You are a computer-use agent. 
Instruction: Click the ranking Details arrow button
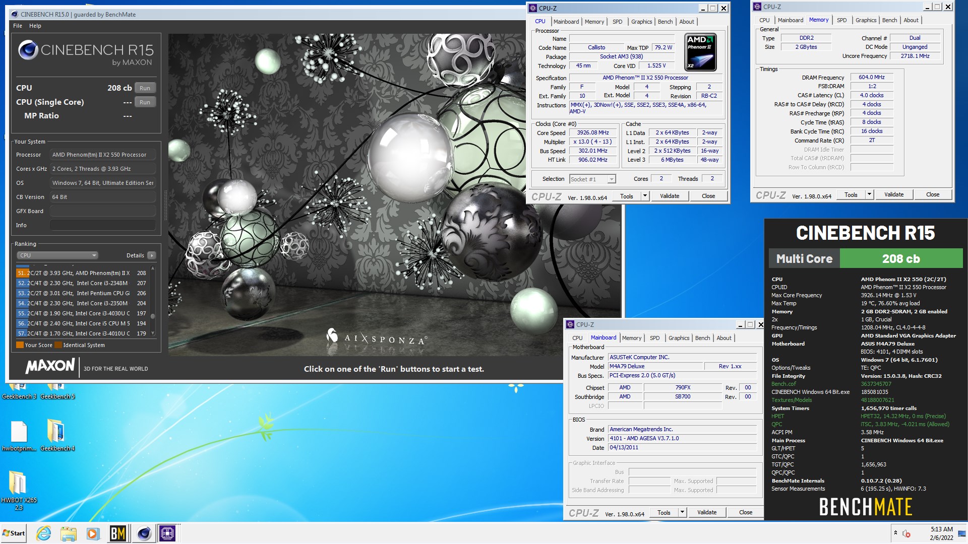point(151,255)
